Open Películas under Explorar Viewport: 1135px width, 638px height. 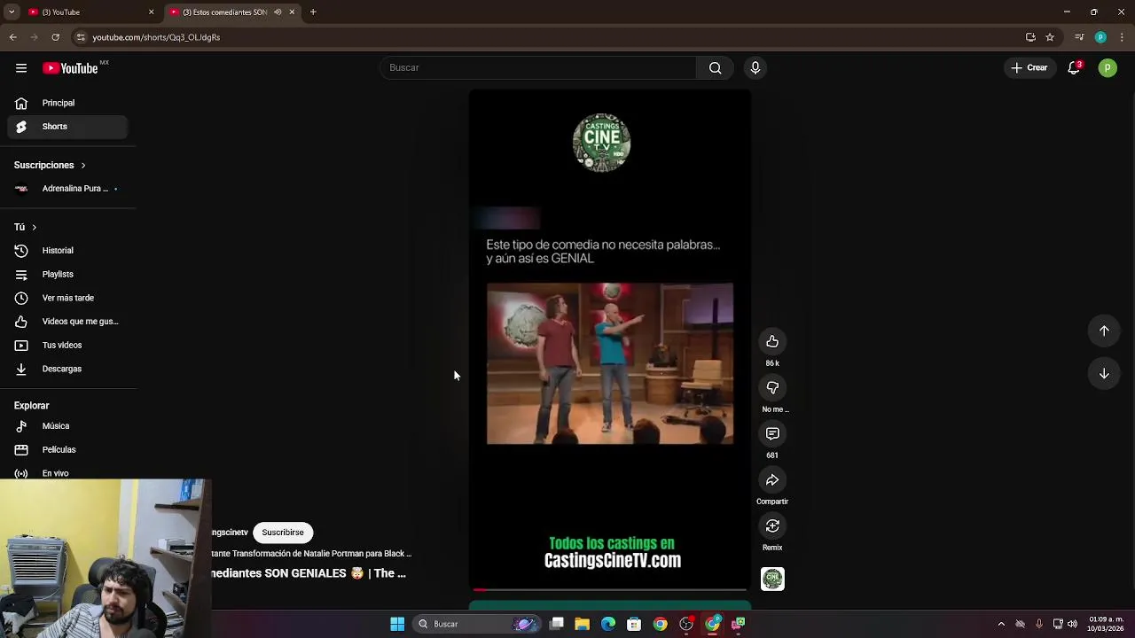click(67, 450)
